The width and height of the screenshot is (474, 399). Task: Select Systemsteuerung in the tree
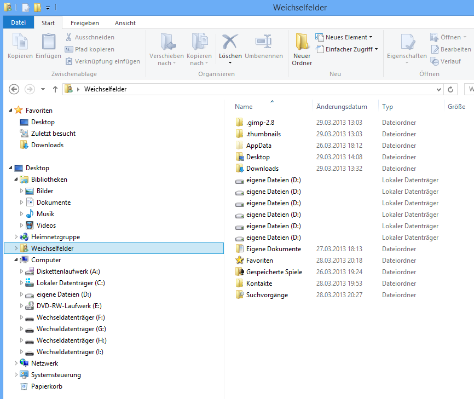tap(56, 374)
